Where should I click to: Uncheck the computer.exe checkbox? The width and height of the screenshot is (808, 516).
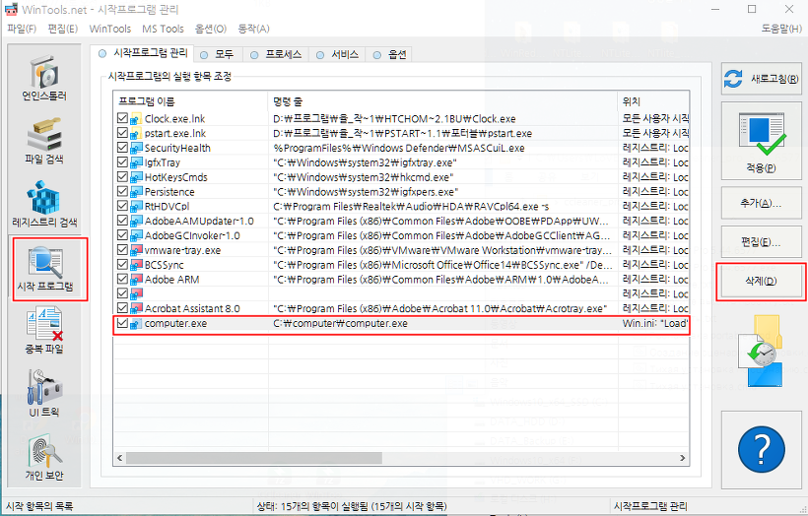coord(122,323)
